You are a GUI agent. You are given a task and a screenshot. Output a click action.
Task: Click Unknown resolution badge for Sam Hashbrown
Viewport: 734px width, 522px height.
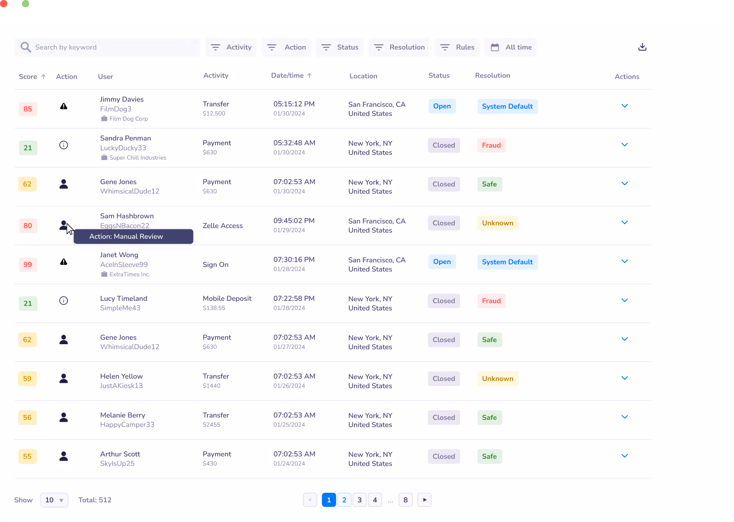pyautogui.click(x=498, y=223)
